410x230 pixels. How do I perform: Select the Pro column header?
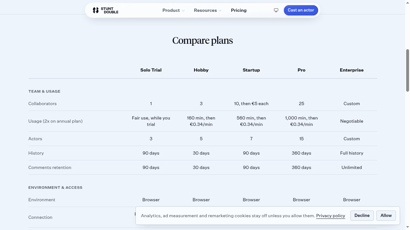(x=301, y=70)
